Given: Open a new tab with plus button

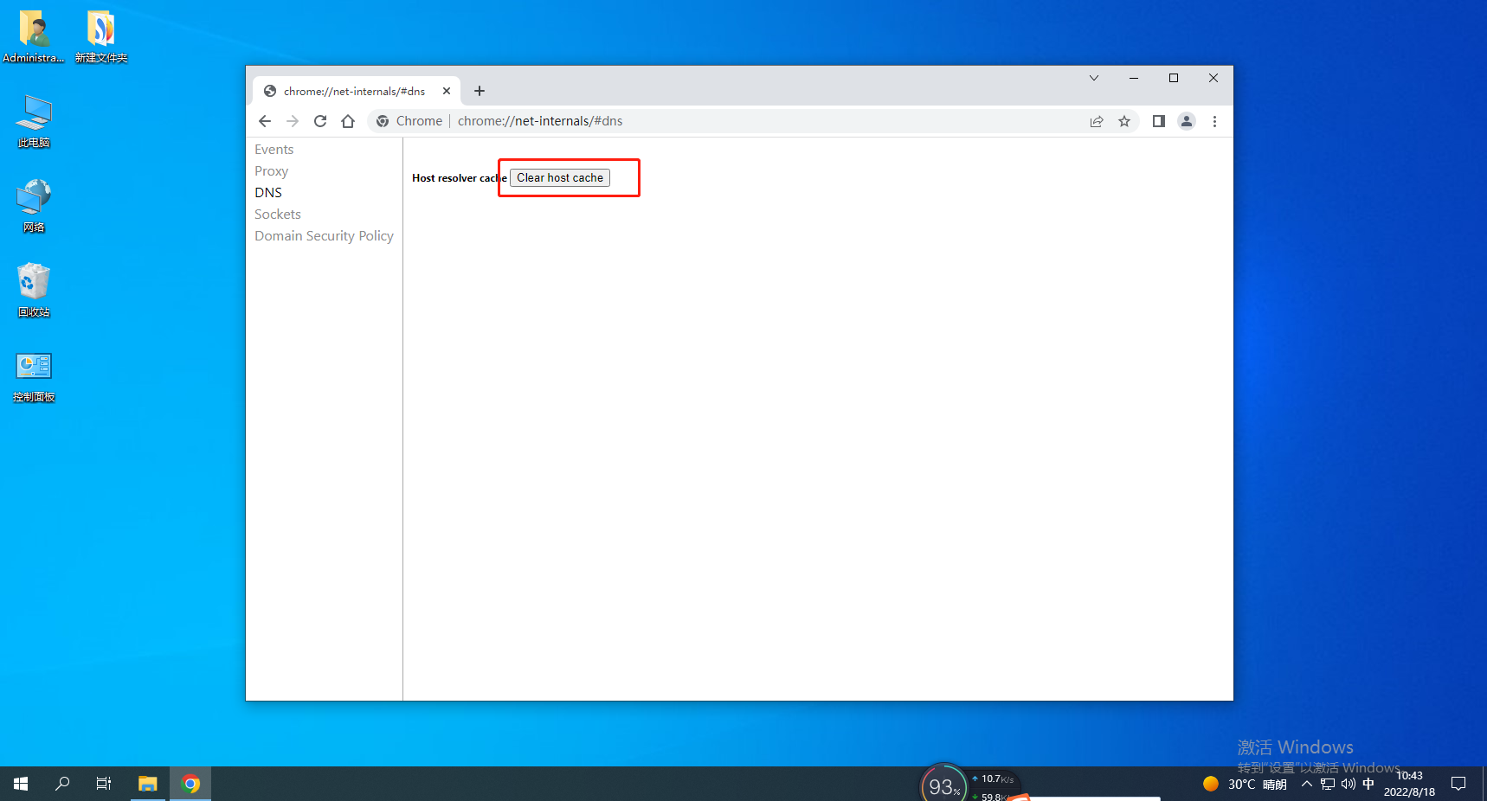Looking at the screenshot, I should click(x=480, y=91).
